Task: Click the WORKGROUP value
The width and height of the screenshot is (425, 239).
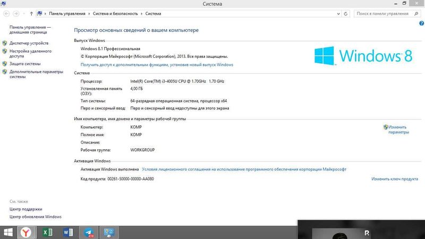Action: (x=142, y=150)
